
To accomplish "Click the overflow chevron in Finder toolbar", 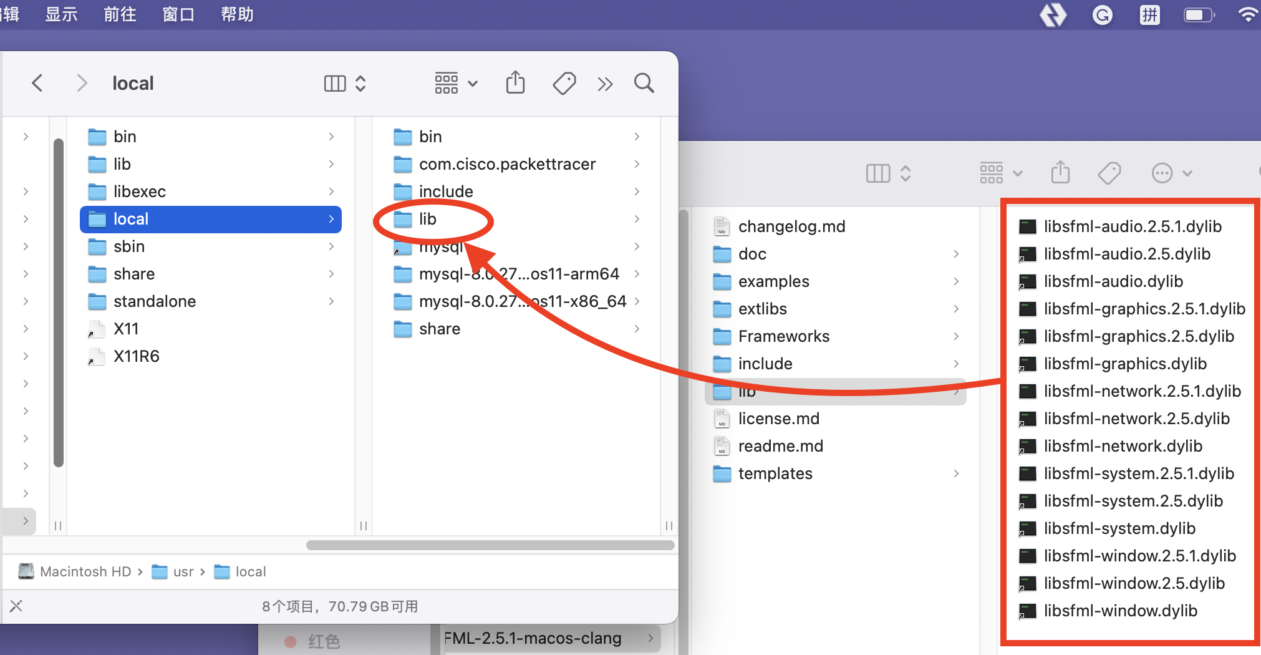I will point(604,82).
